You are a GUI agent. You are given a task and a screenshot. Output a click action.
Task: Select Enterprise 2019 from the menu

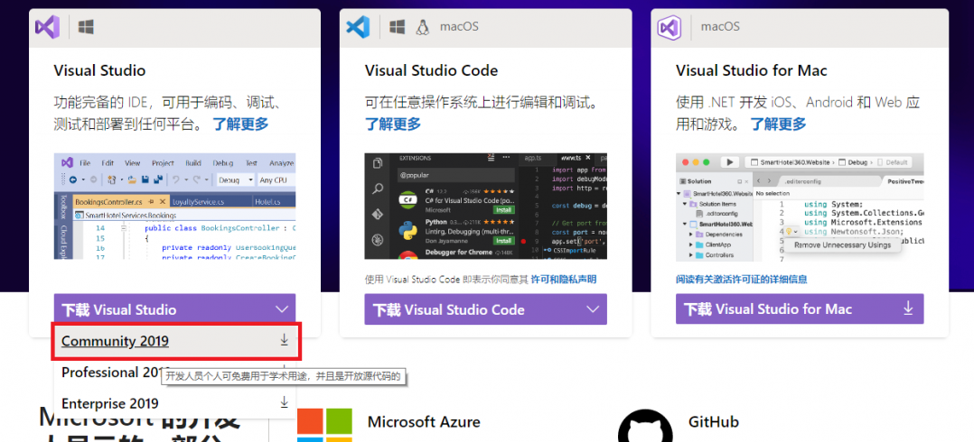pos(174,403)
